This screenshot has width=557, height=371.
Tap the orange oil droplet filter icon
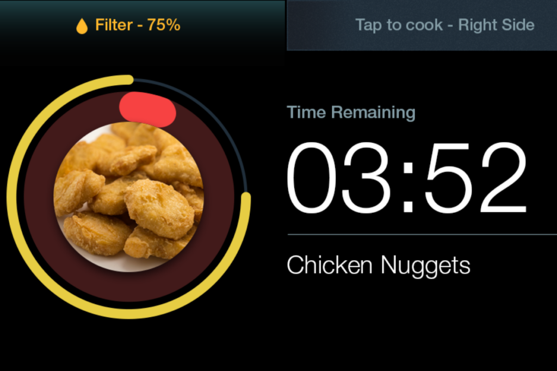point(82,26)
